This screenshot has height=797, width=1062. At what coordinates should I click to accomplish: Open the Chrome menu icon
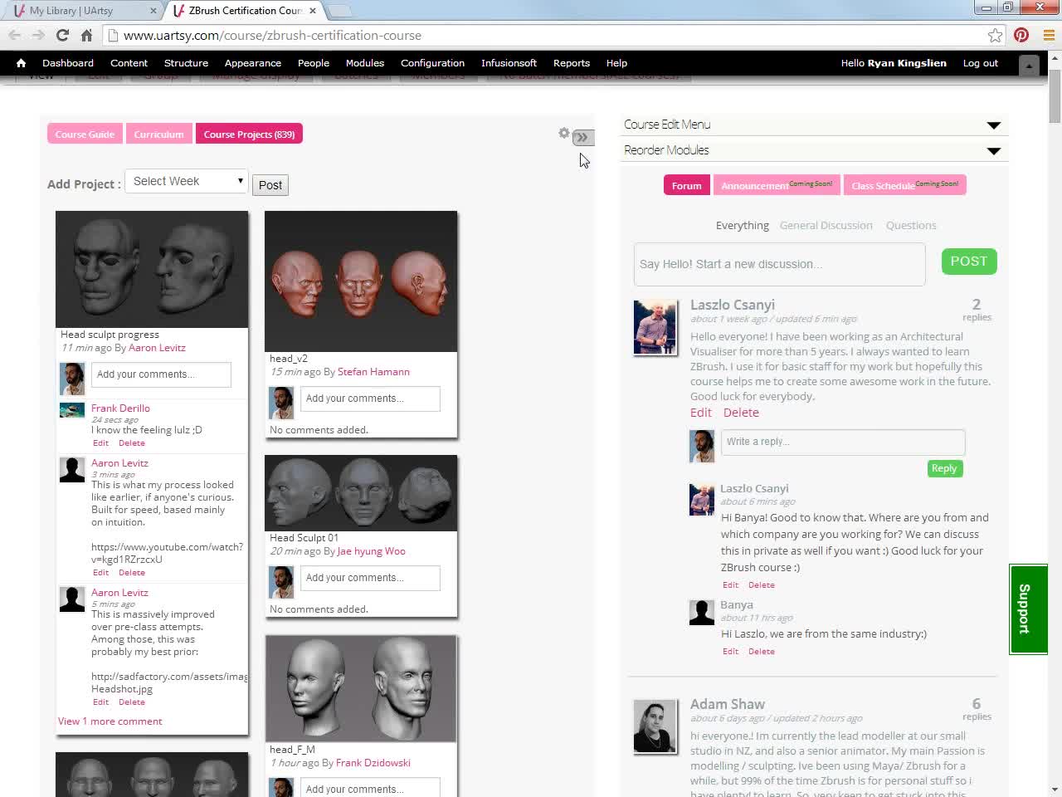pyautogui.click(x=1048, y=35)
